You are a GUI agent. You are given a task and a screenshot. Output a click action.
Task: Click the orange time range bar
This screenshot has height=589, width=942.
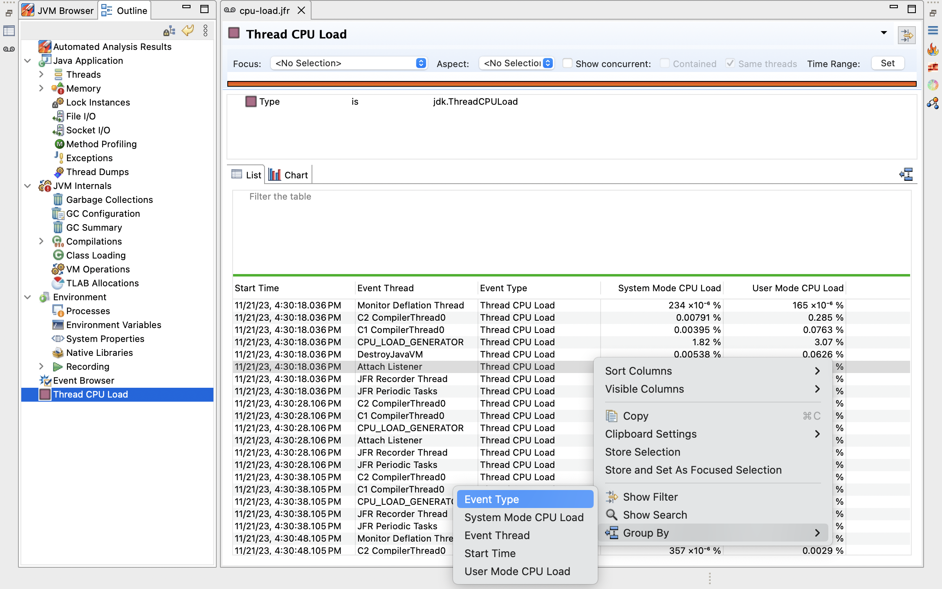point(571,84)
